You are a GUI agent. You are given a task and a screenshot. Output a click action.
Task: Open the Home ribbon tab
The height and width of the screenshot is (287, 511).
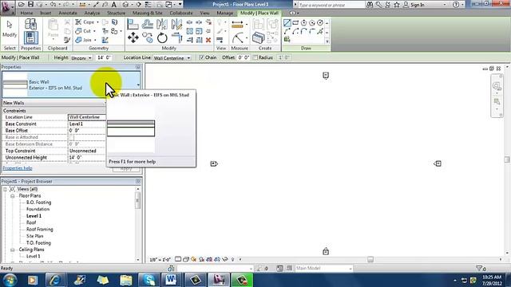26,13
